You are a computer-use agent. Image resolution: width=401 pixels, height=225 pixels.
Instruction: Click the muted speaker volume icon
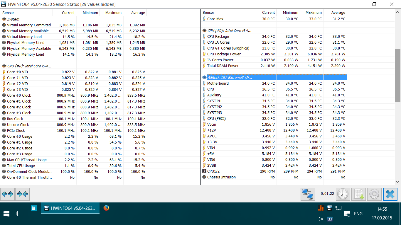point(321,219)
